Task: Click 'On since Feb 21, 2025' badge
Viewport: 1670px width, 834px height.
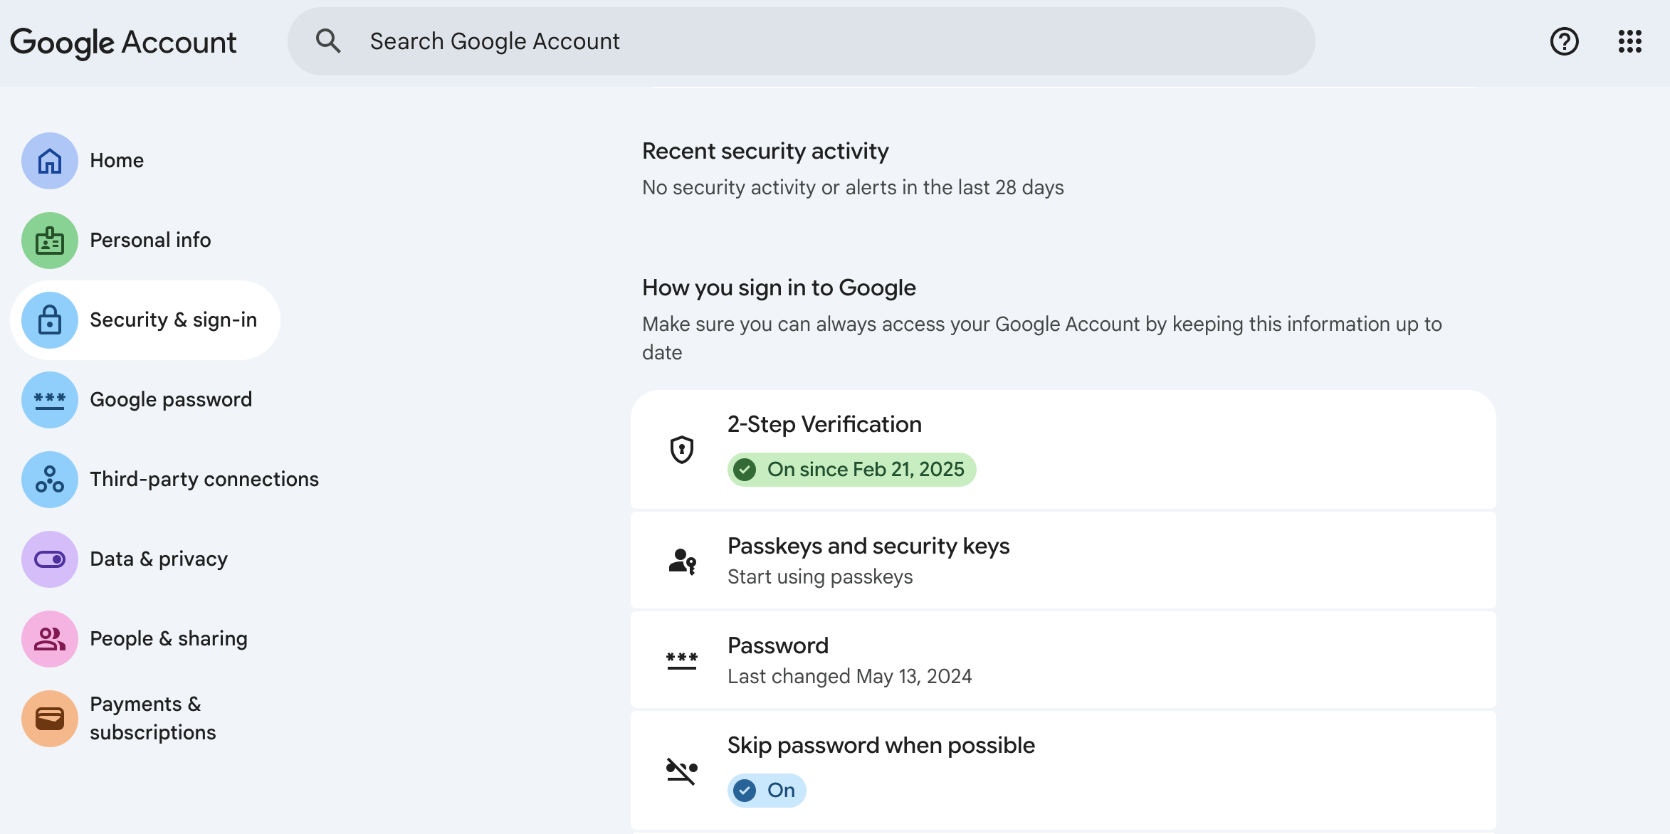Action: click(x=851, y=470)
